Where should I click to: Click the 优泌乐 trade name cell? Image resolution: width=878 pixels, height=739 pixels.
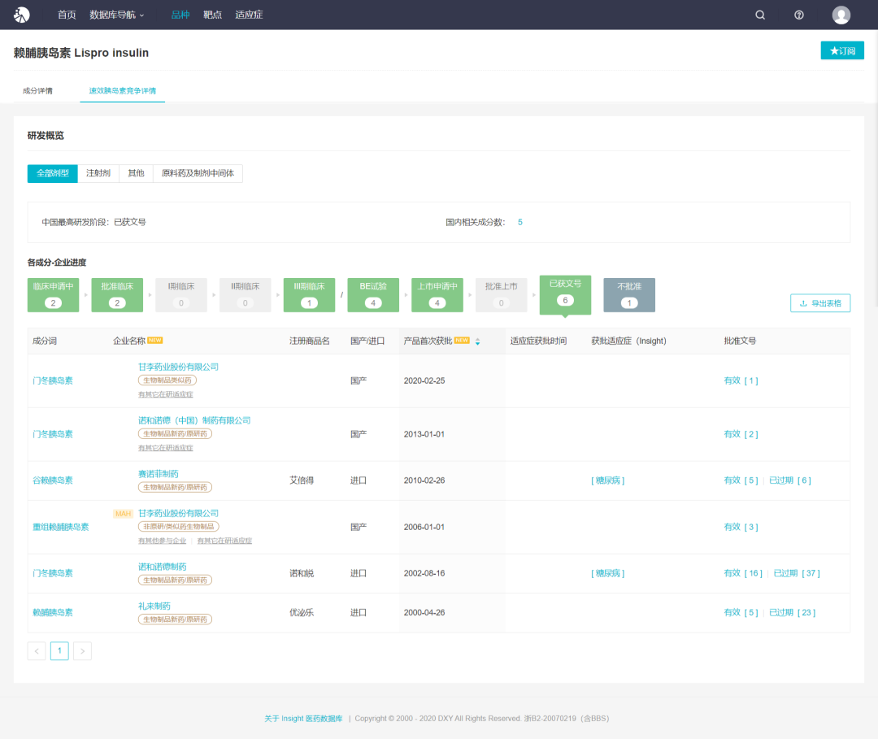click(302, 612)
